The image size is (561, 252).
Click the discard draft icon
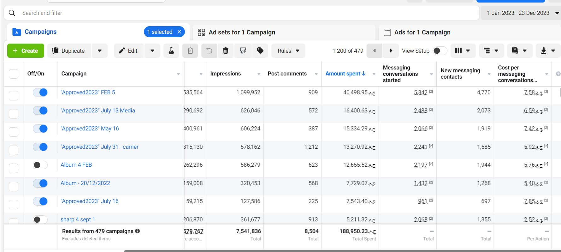pos(243,51)
